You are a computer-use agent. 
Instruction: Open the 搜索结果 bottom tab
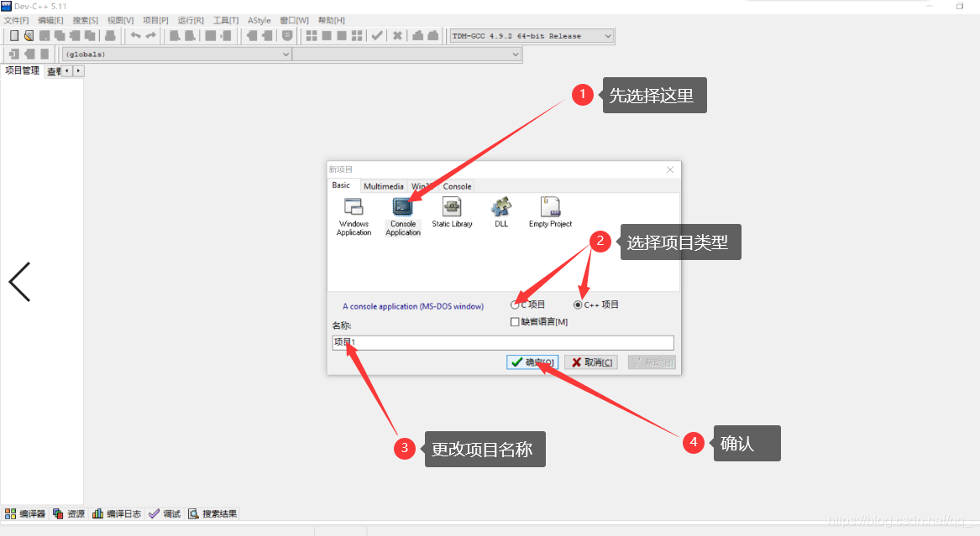pyautogui.click(x=212, y=513)
